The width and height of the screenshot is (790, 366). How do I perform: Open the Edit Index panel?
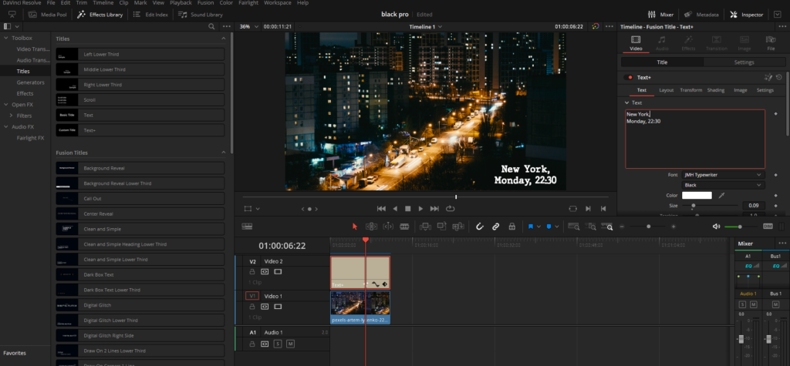150,15
